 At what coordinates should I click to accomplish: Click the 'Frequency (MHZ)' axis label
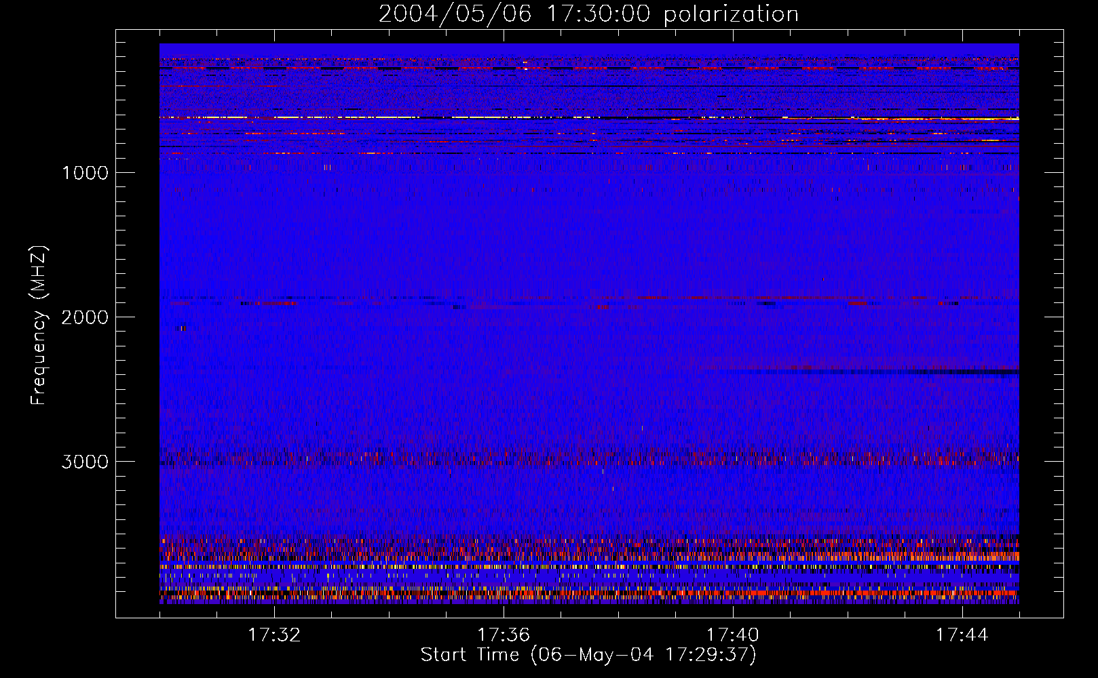pyautogui.click(x=39, y=325)
